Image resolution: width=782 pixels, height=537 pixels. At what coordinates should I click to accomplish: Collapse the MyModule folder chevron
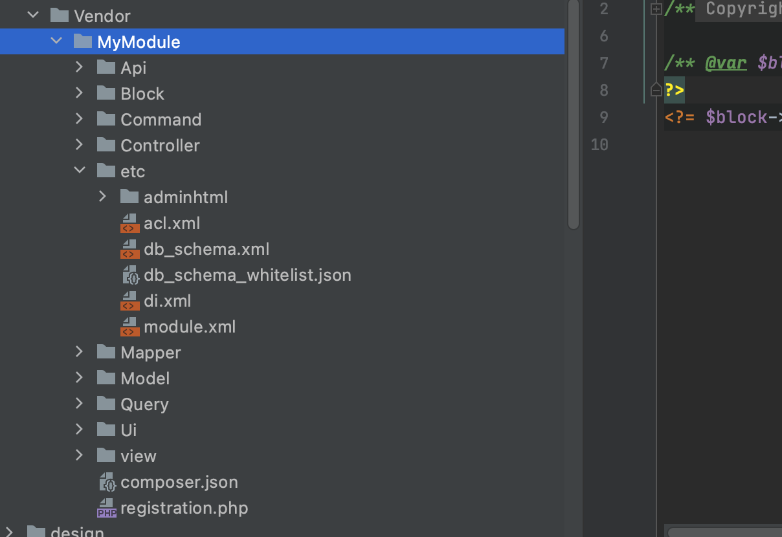[56, 41]
